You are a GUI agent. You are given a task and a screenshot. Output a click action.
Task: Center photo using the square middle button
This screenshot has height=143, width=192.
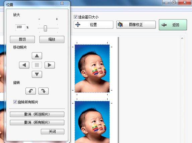(37, 65)
